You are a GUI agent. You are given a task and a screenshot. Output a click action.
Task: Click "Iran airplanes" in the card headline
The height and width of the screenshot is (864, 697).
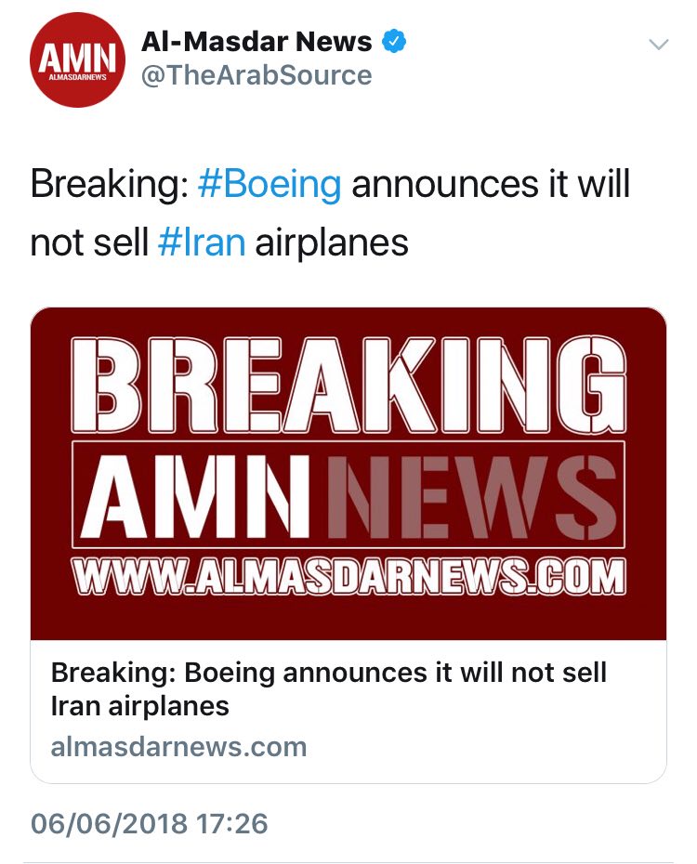tap(139, 705)
